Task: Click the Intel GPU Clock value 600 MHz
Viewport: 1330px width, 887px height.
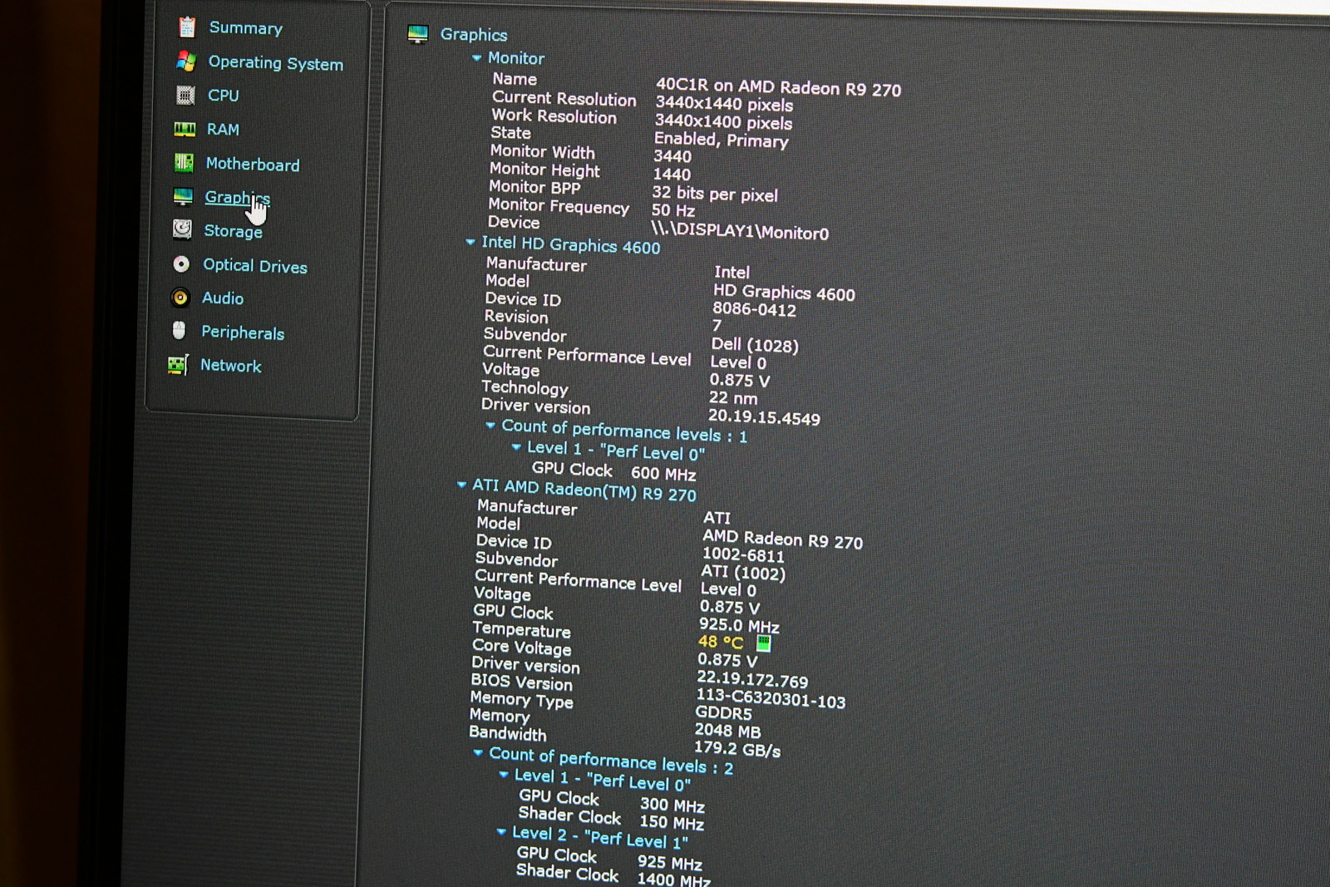Action: click(663, 474)
